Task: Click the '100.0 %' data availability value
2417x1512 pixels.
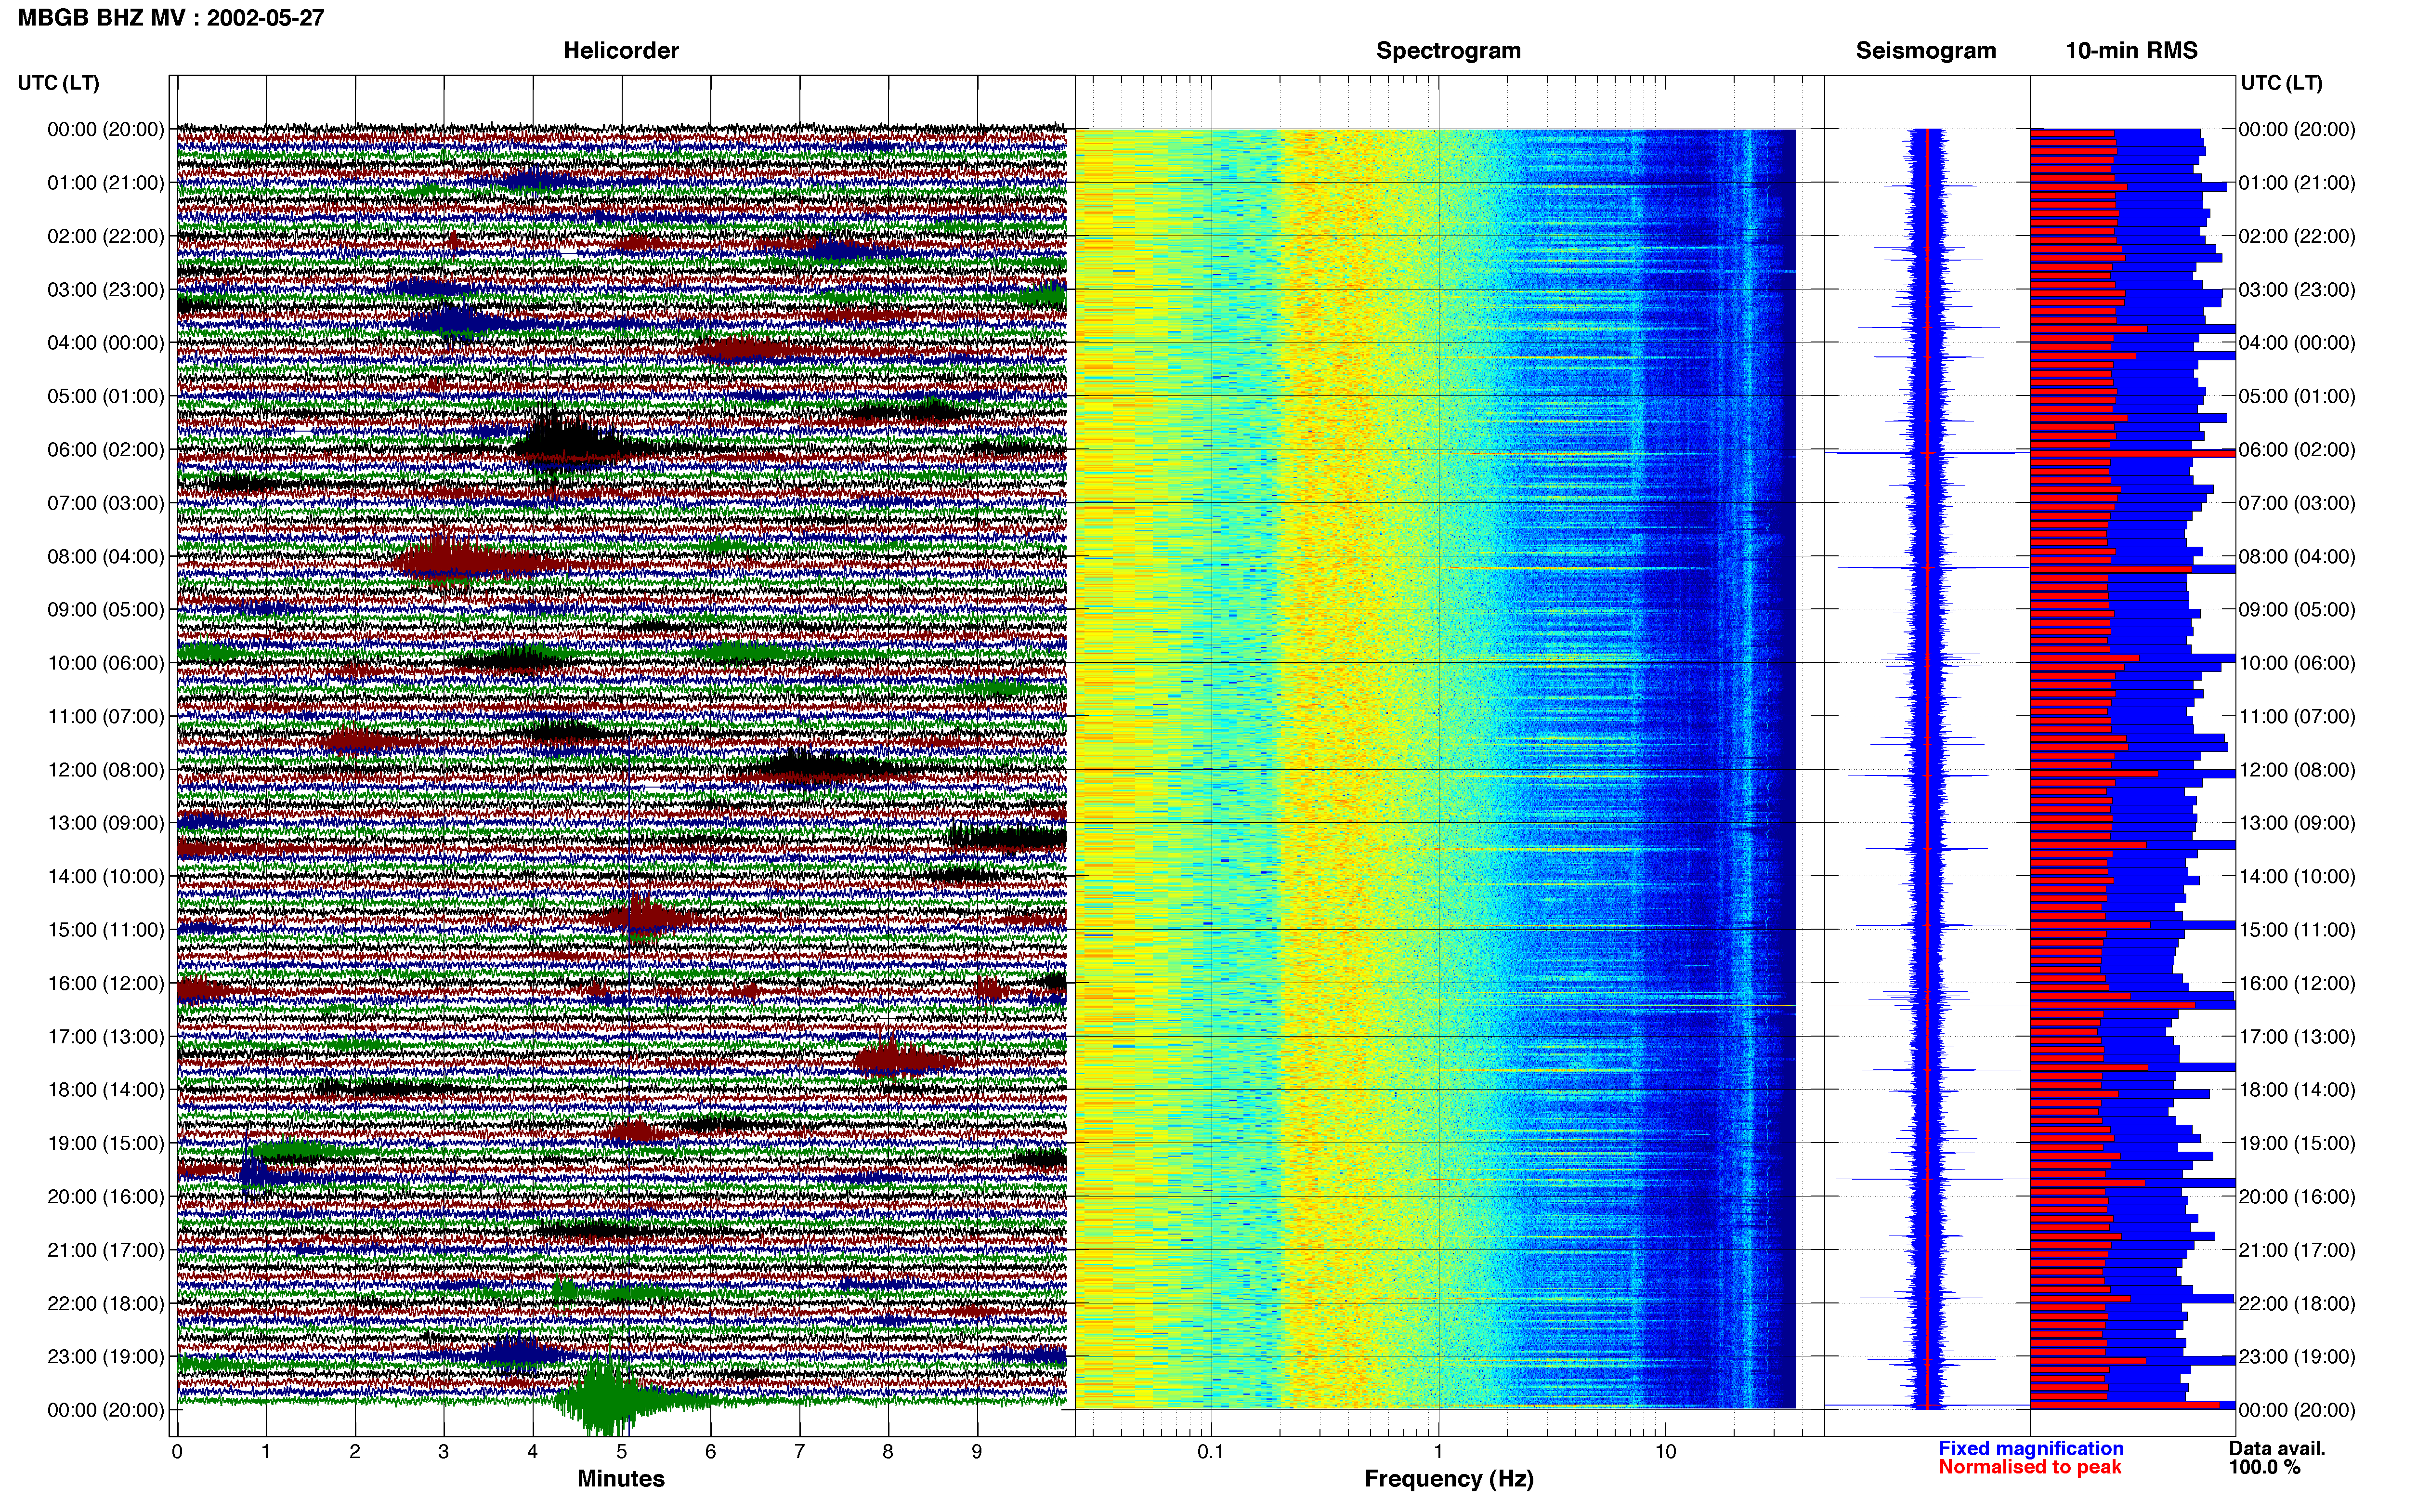Action: pos(2264,1467)
